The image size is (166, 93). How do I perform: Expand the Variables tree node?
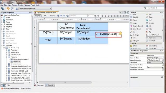pyautogui.click(x=2, y=24)
